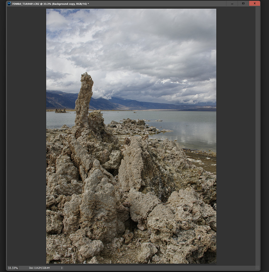Click the Photoshop file icon in the title bar

(x=9, y=3)
